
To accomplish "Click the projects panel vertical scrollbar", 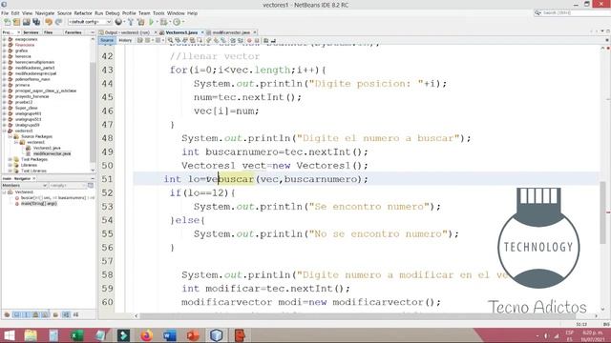I will pyautogui.click(x=93, y=112).
